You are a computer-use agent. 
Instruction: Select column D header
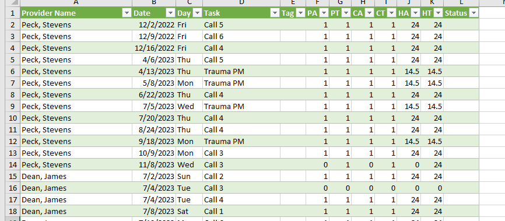241,2
